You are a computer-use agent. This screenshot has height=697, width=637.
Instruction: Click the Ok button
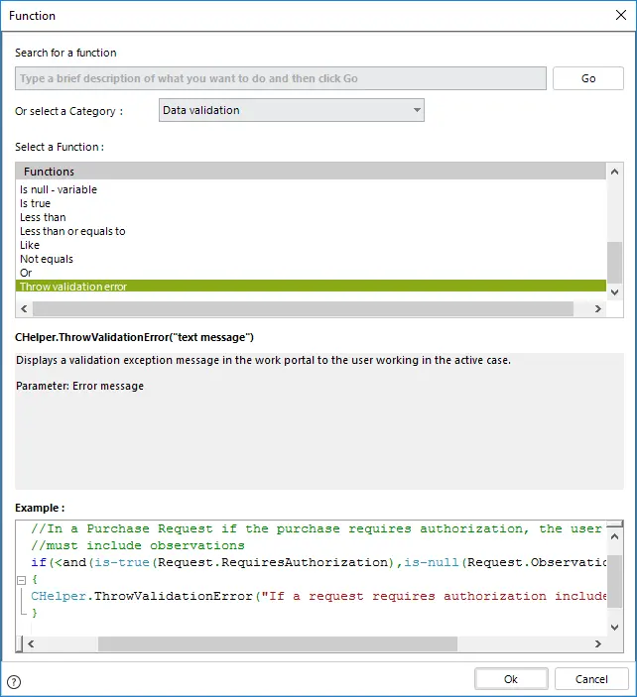pos(511,679)
